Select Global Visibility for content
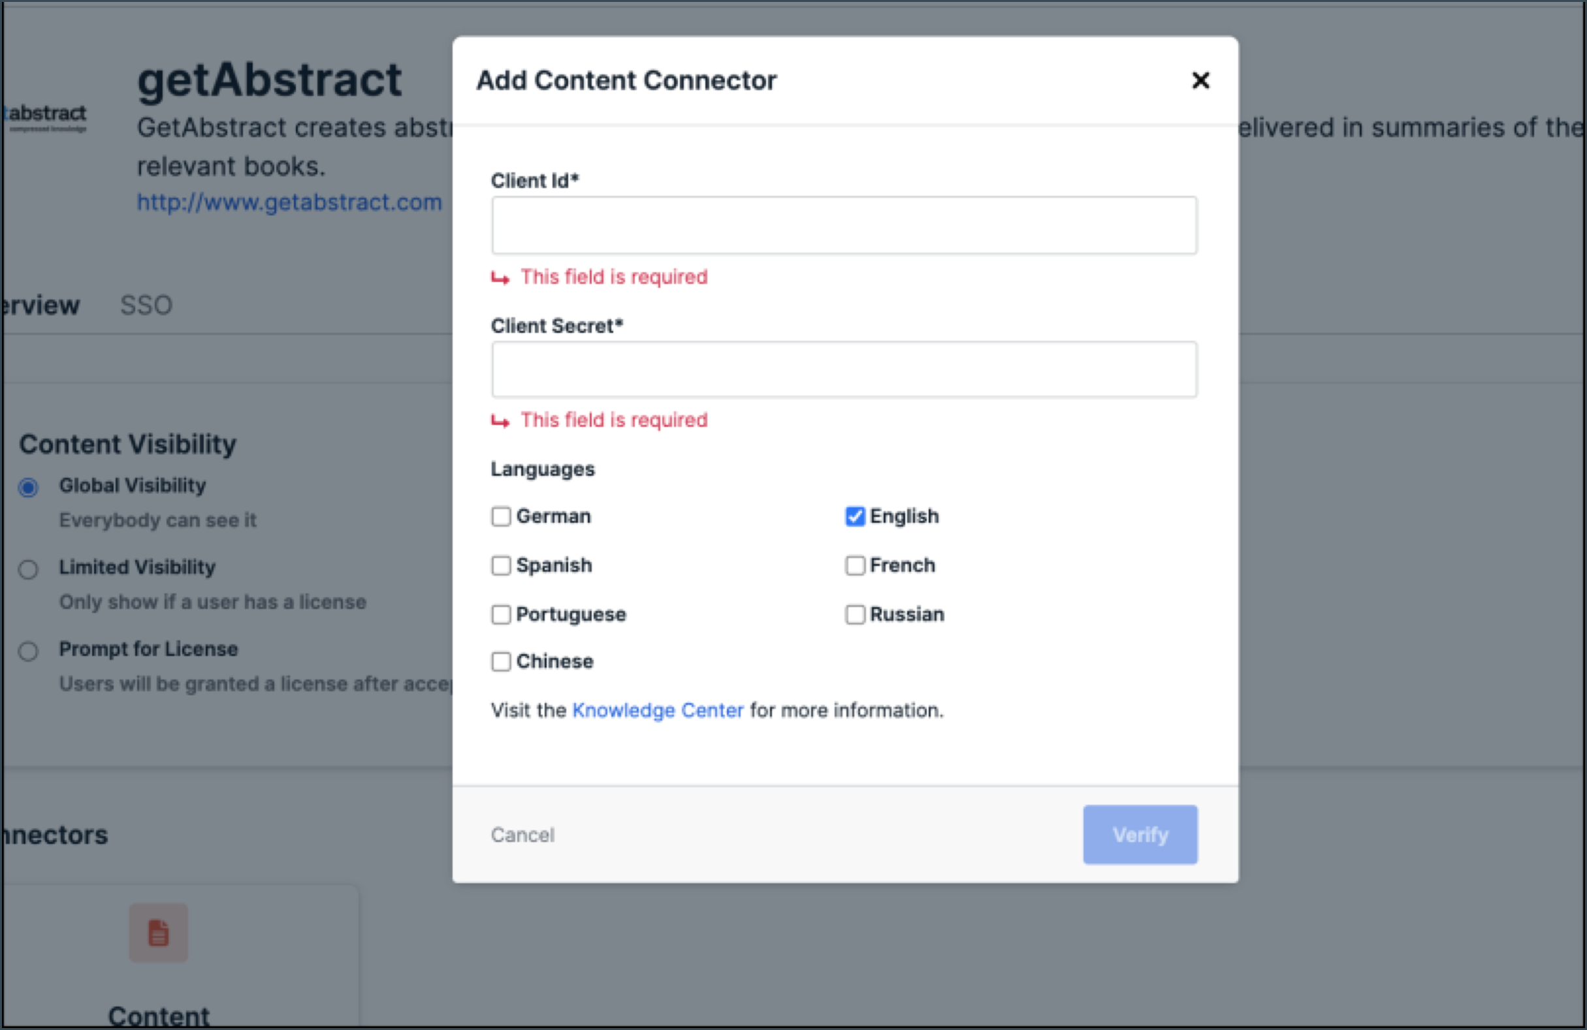Viewport: 1587px width, 1030px height. click(28, 488)
